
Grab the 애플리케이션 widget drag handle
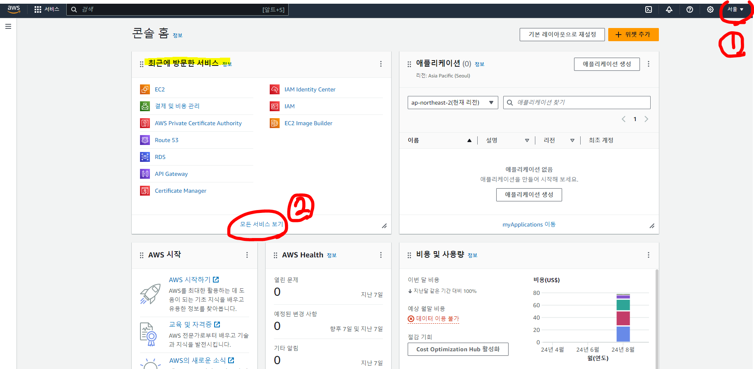pyautogui.click(x=409, y=64)
